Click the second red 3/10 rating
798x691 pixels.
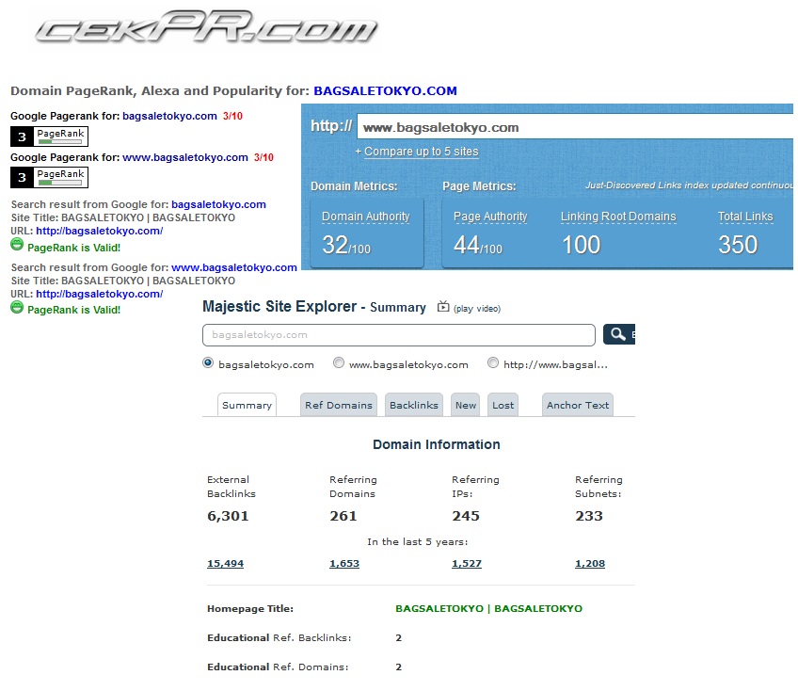pyautogui.click(x=263, y=157)
